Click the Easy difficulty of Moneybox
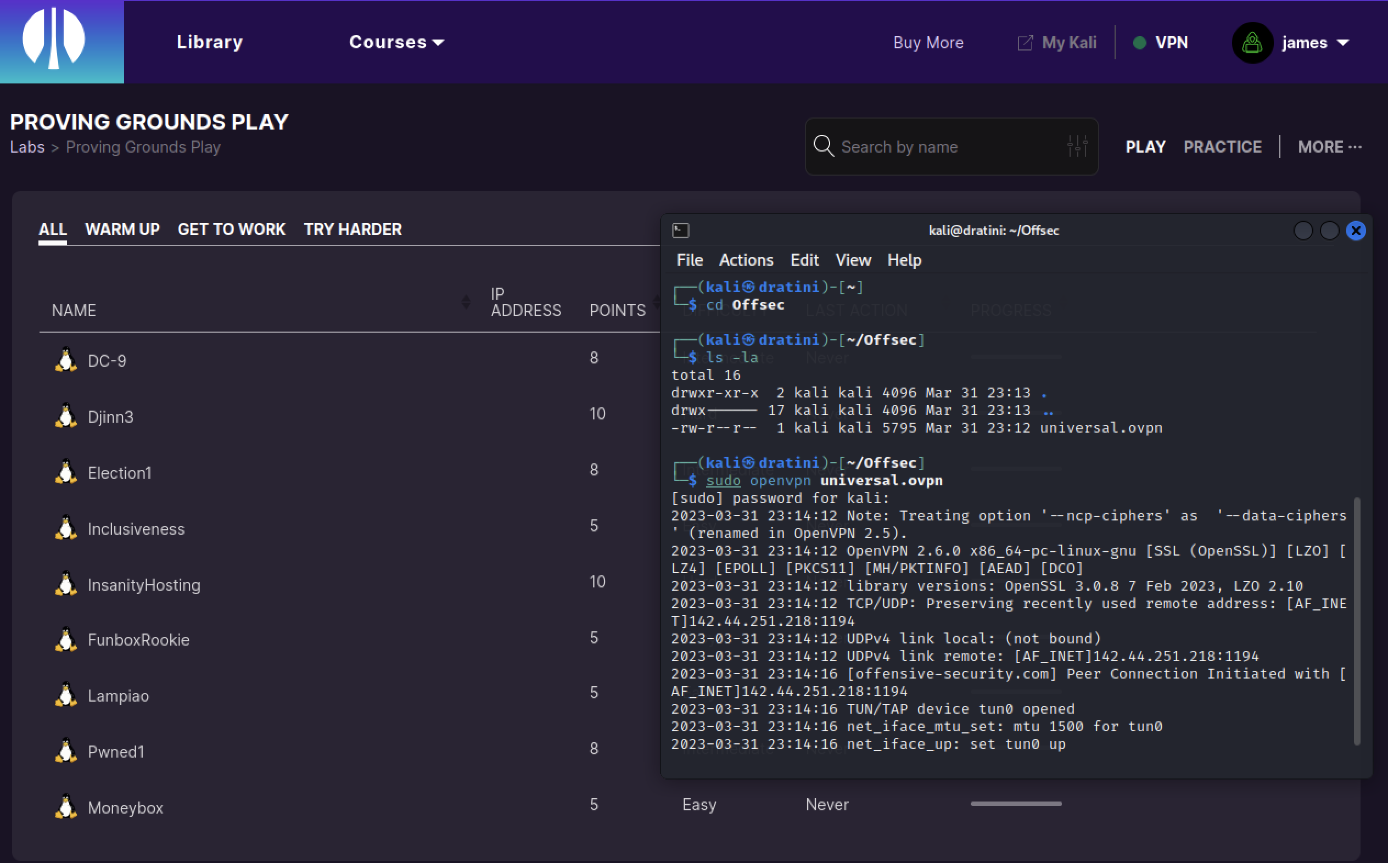Viewport: 1388px width, 863px height. (699, 804)
